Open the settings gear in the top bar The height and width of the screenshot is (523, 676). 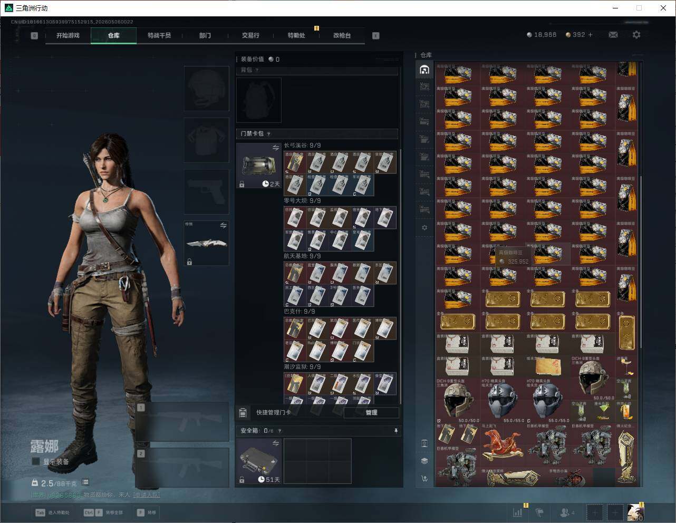pyautogui.click(x=636, y=35)
